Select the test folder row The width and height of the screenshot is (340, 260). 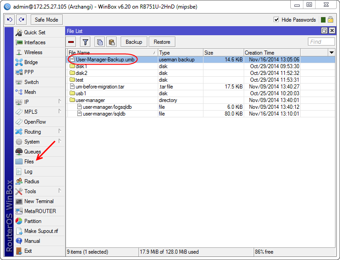[201, 80]
